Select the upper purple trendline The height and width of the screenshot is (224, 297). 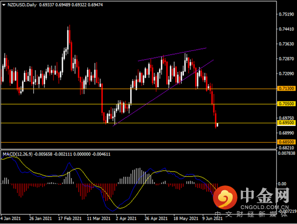pyautogui.click(x=172, y=55)
